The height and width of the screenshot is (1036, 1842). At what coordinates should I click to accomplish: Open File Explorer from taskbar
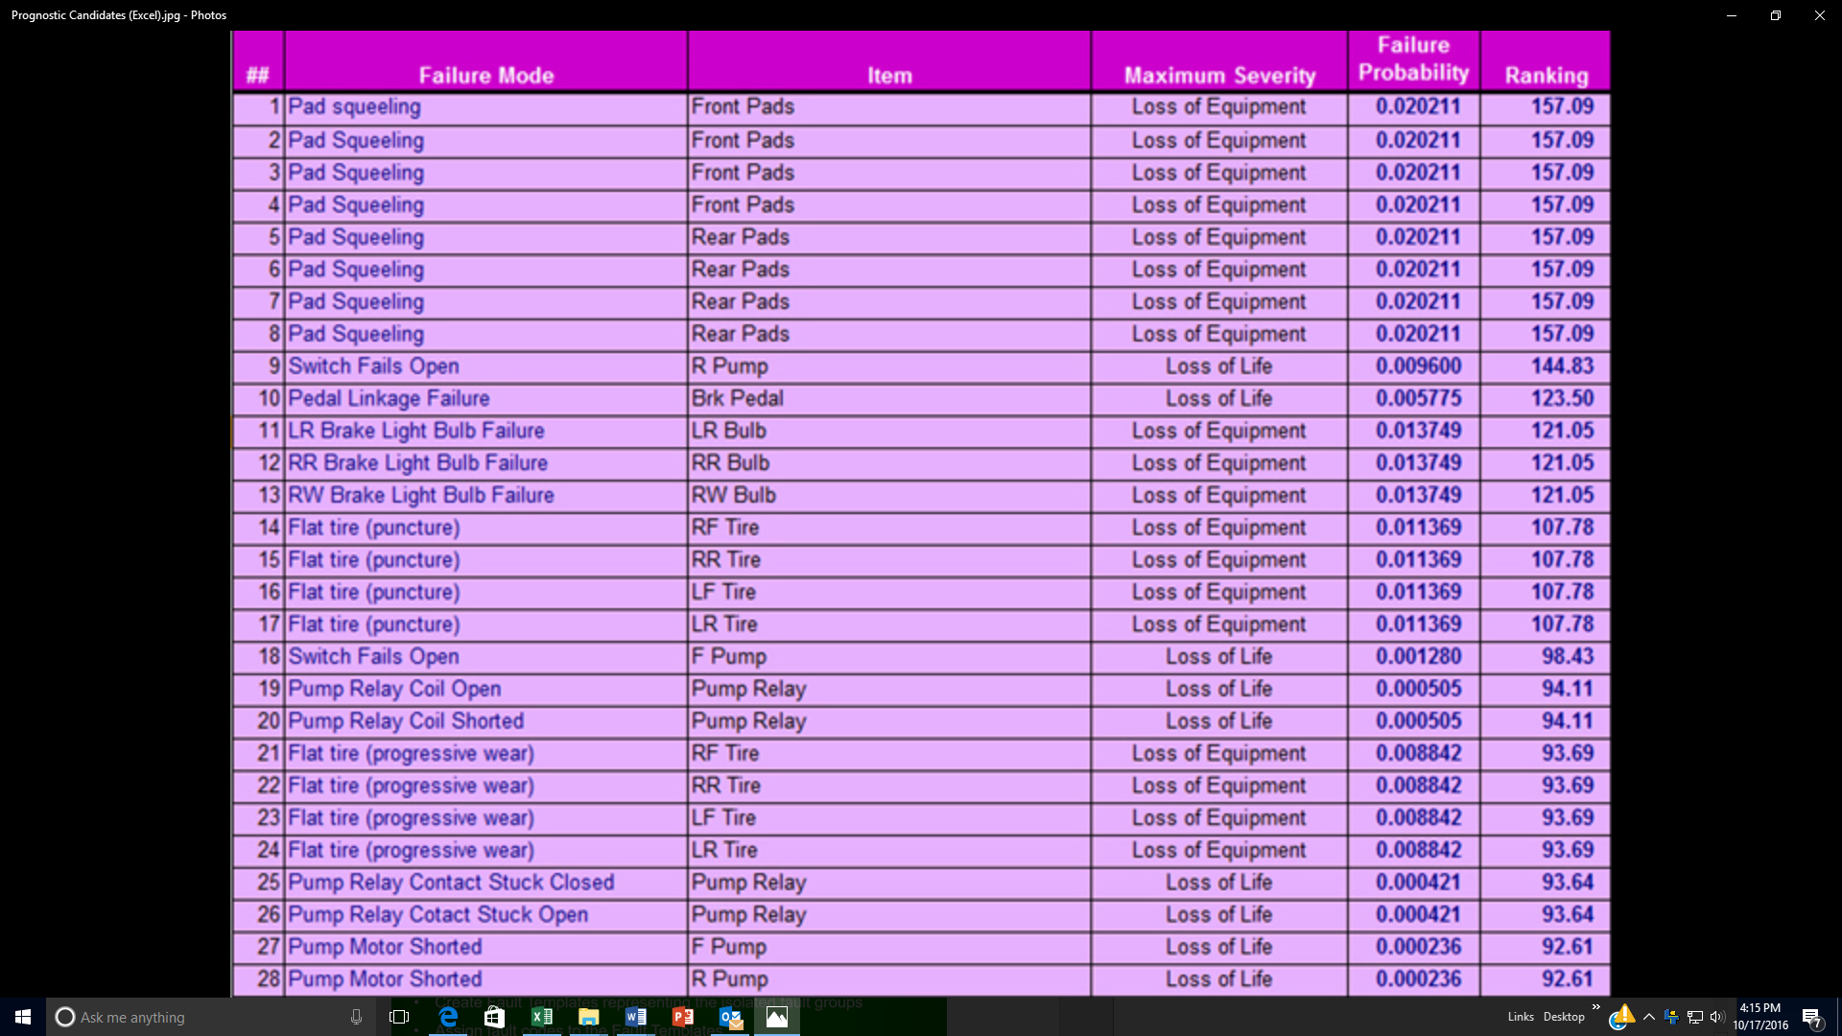[x=588, y=1017]
